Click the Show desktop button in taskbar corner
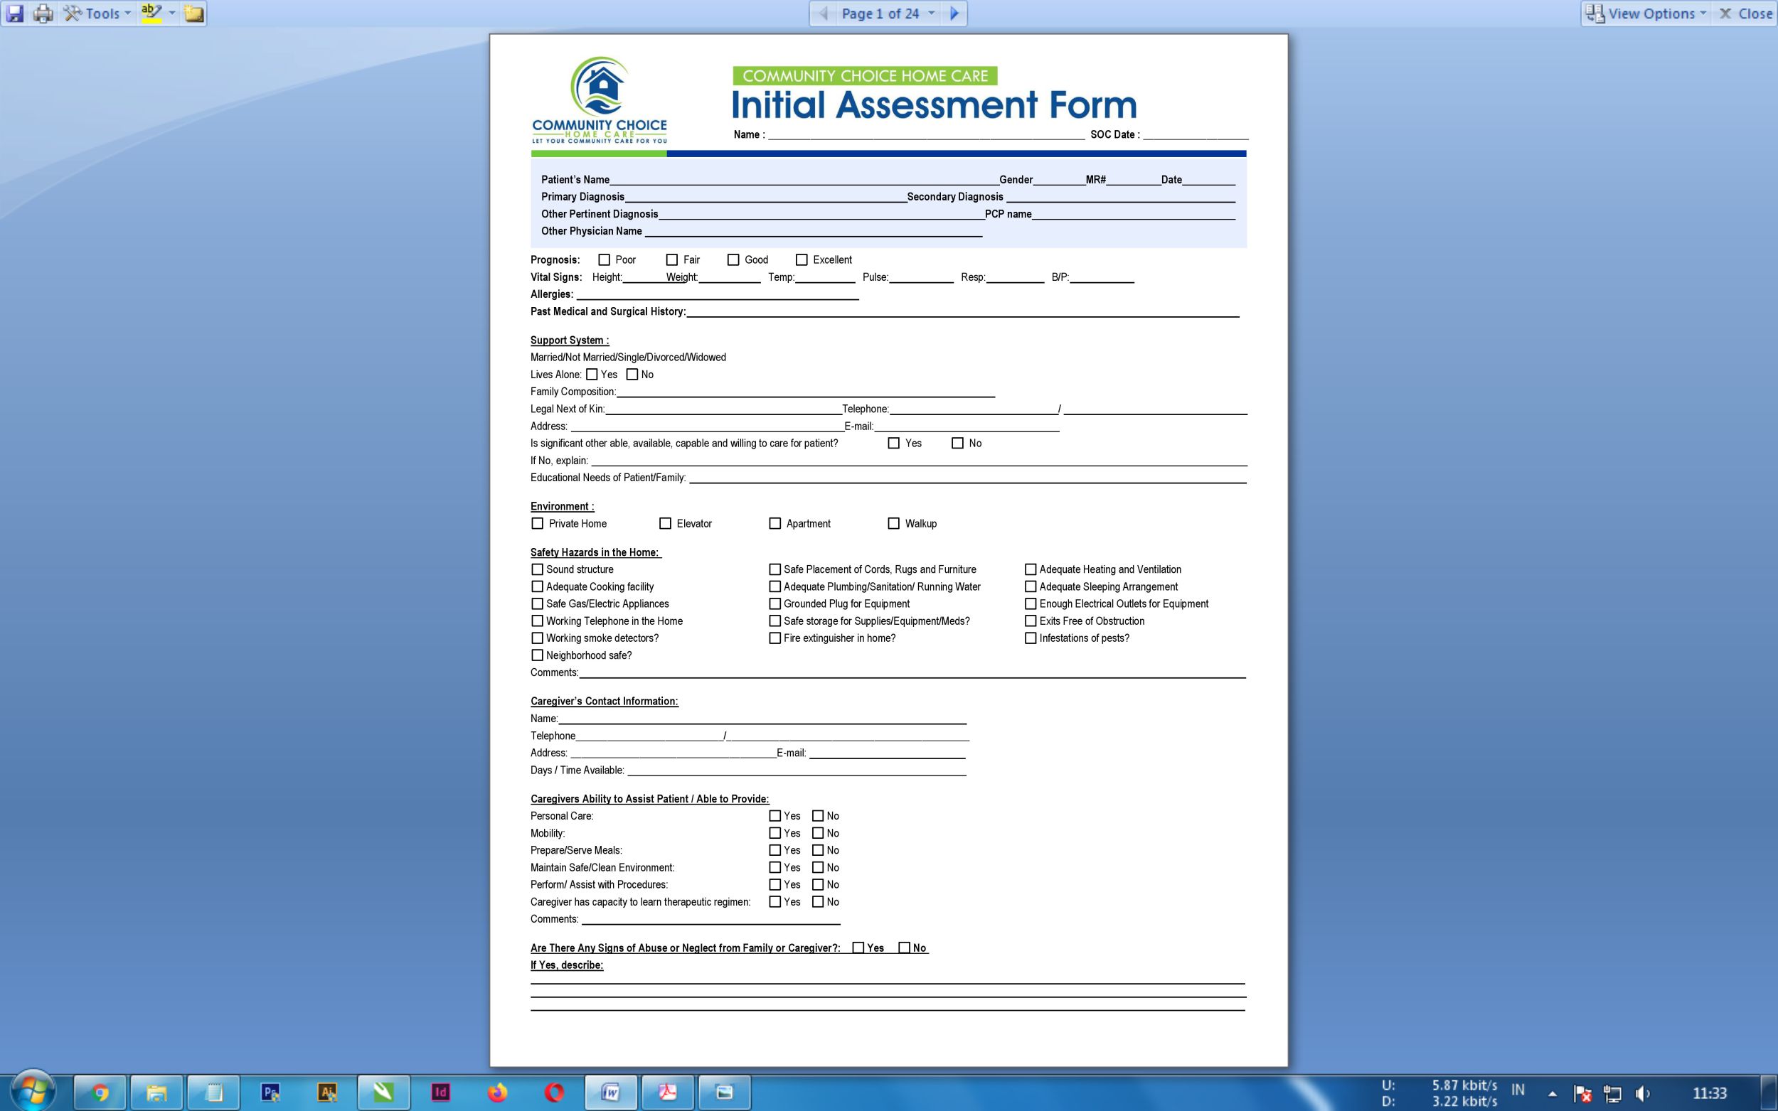The image size is (1778, 1111). [x=1769, y=1093]
